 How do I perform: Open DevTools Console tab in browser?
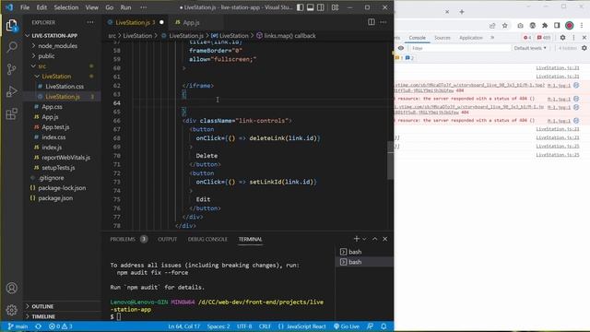[417, 38]
